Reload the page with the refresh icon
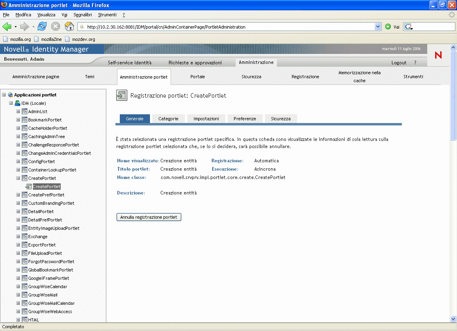 (42, 27)
